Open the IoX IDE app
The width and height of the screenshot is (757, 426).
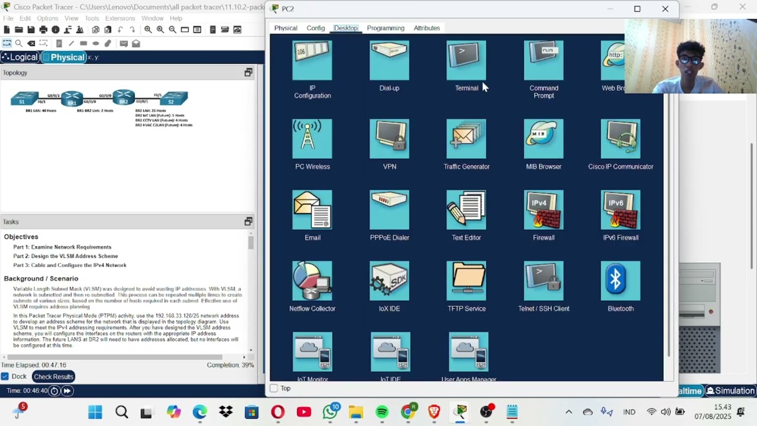[389, 281]
